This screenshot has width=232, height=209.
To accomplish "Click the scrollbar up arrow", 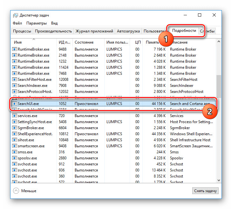I will pyautogui.click(x=219, y=42).
